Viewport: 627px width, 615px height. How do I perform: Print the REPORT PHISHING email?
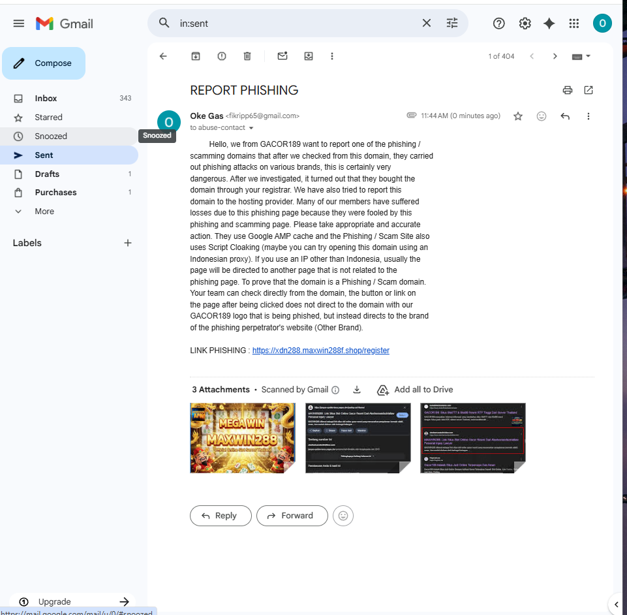[x=568, y=90]
